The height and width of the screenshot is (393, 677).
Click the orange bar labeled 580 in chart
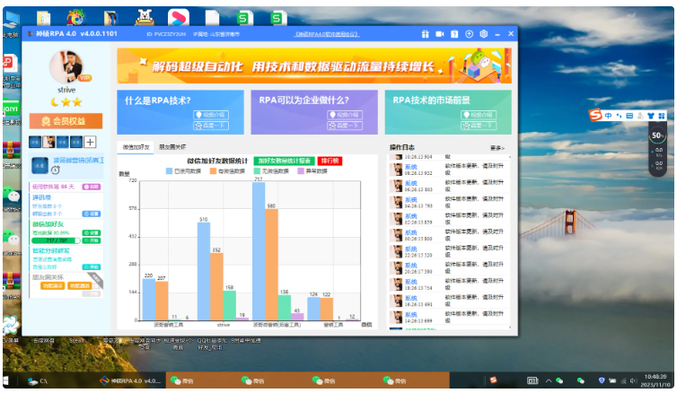pos(271,265)
